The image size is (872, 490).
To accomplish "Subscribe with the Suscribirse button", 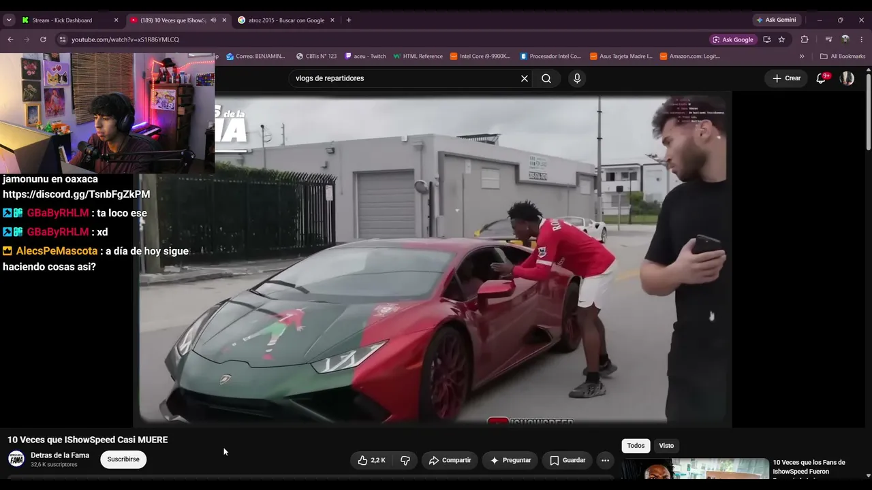I will pyautogui.click(x=123, y=459).
